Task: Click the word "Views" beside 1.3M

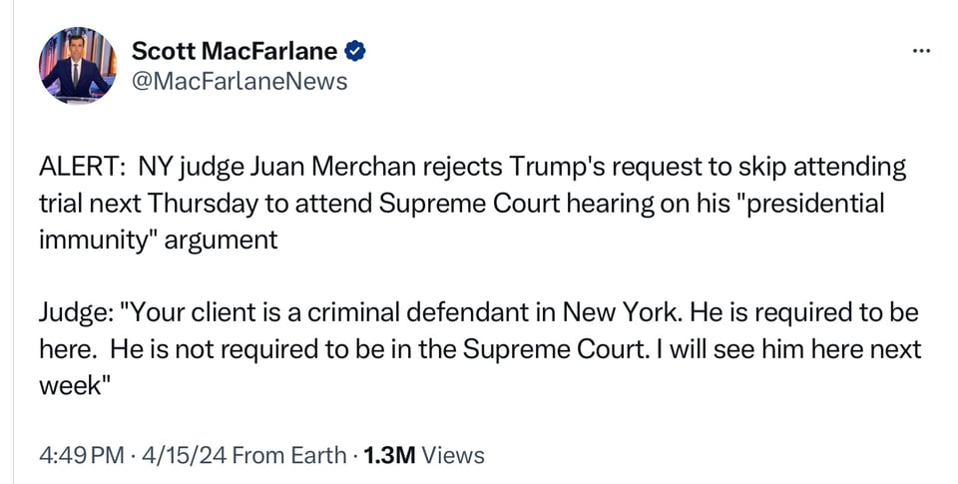Action: pos(452,456)
